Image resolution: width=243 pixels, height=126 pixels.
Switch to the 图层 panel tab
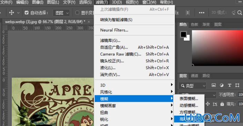click(183, 76)
